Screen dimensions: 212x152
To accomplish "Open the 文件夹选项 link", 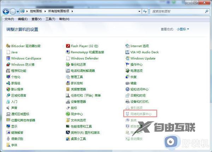I will point(78,120).
